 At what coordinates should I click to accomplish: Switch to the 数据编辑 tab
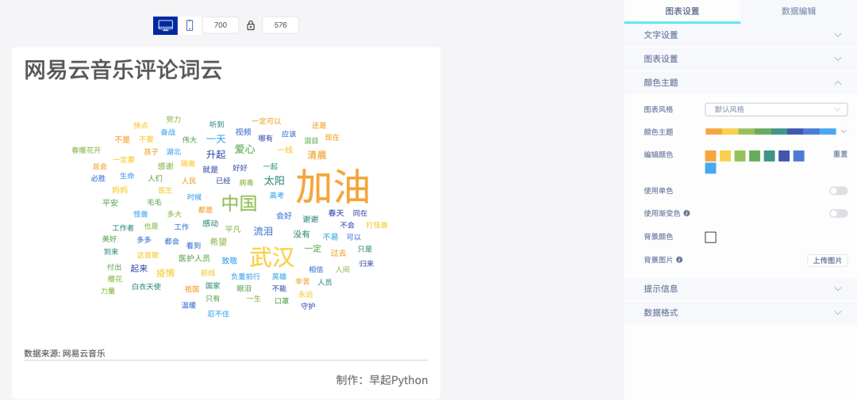798,11
